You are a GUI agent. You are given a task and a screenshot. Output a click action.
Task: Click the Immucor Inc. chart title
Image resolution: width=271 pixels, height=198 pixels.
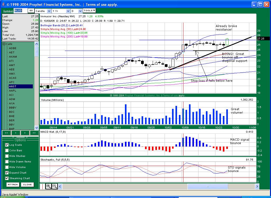(58, 16)
